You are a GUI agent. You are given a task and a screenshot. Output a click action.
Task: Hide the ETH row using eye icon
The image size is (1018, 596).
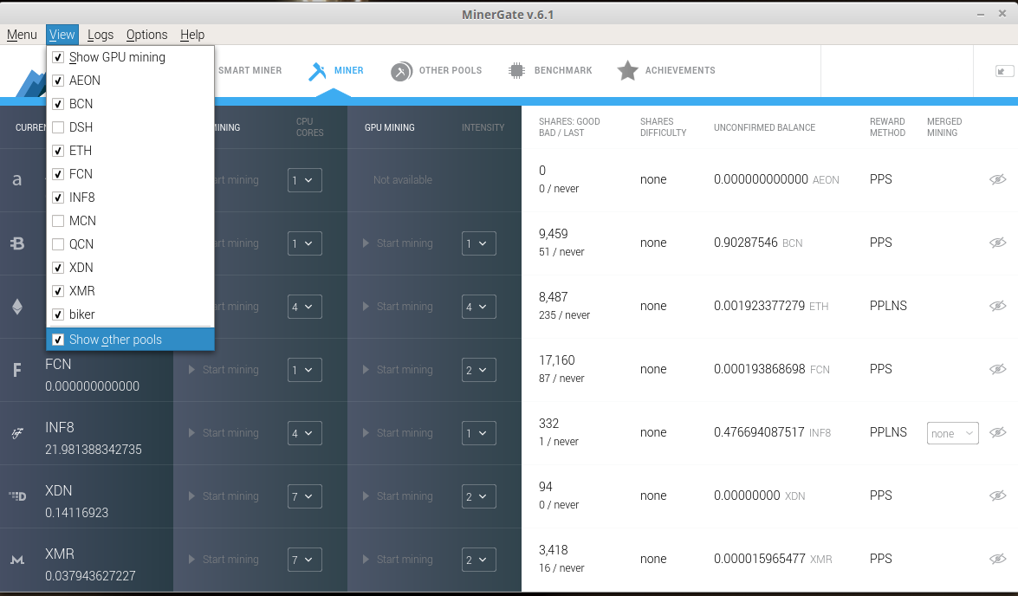998,306
